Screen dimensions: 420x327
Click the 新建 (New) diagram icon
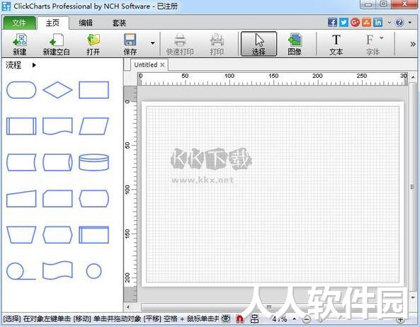pyautogui.click(x=20, y=44)
